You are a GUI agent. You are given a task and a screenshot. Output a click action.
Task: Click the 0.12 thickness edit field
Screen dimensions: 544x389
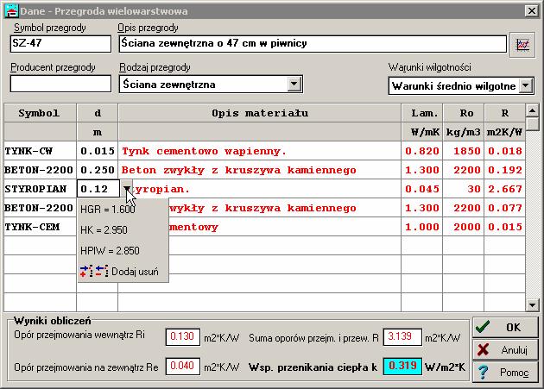point(98,189)
